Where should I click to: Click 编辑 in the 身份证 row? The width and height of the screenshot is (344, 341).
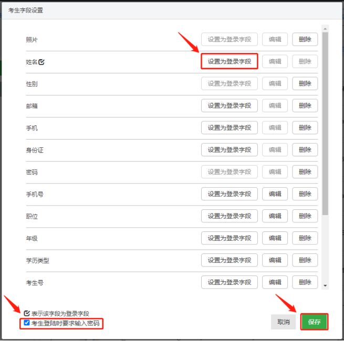tap(275, 150)
